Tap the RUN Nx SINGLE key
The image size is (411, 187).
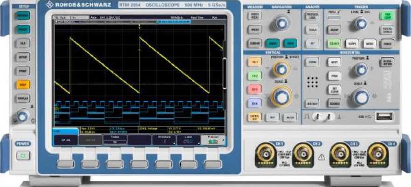387,29
